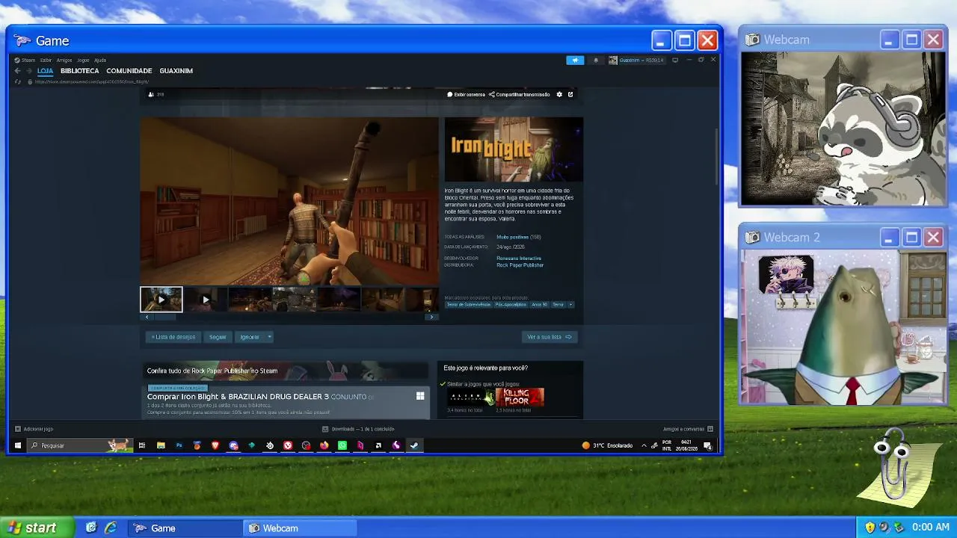This screenshot has height=538, width=957.
Task: Select the second trailer video thumbnail
Action: coord(206,300)
